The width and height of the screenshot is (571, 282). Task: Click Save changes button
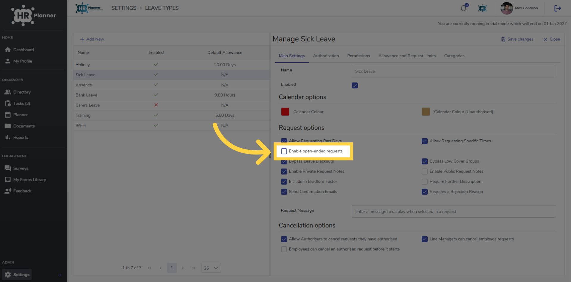[517, 39]
